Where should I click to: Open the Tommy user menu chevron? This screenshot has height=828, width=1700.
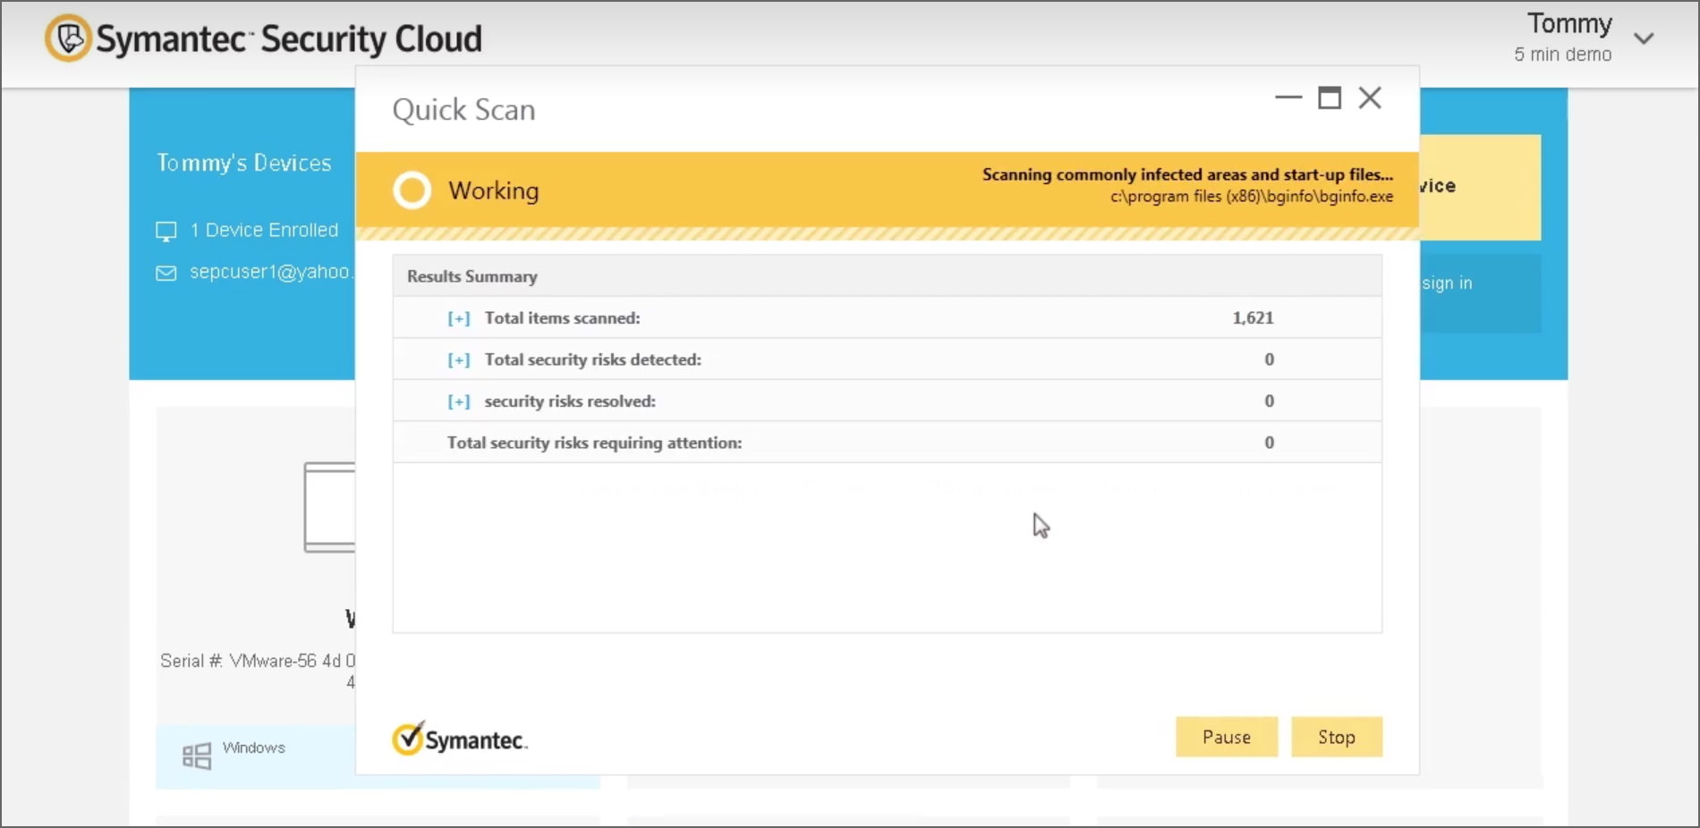tap(1644, 38)
